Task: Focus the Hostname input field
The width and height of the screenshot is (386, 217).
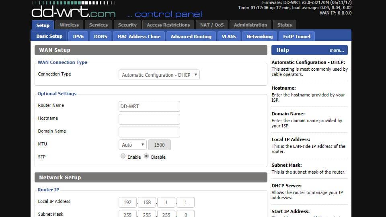Action: (x=149, y=119)
